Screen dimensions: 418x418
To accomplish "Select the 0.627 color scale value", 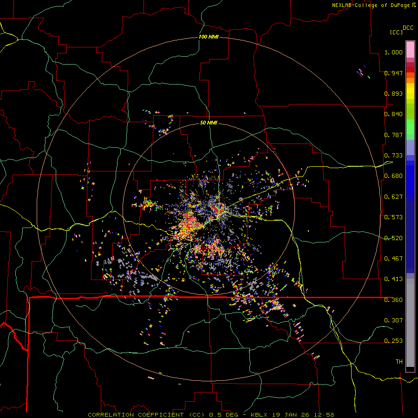I will [x=393, y=197].
